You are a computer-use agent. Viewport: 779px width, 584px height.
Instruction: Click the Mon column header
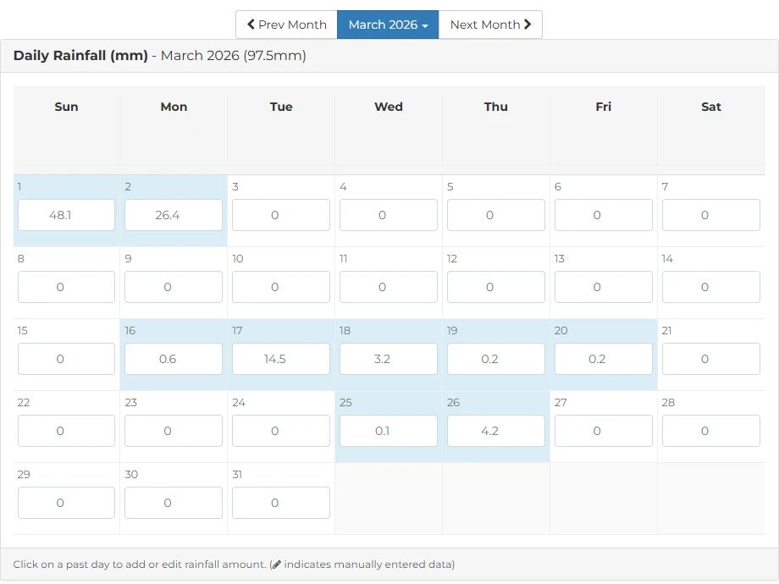click(174, 107)
